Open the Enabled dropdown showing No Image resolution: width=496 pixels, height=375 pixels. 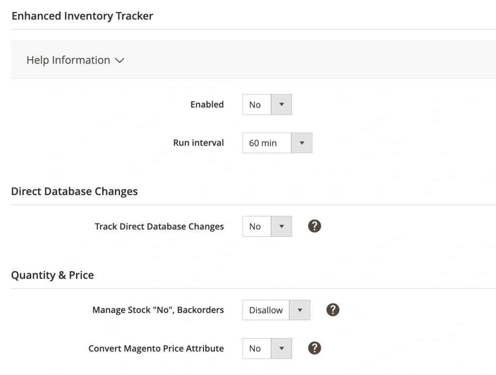(x=257, y=104)
